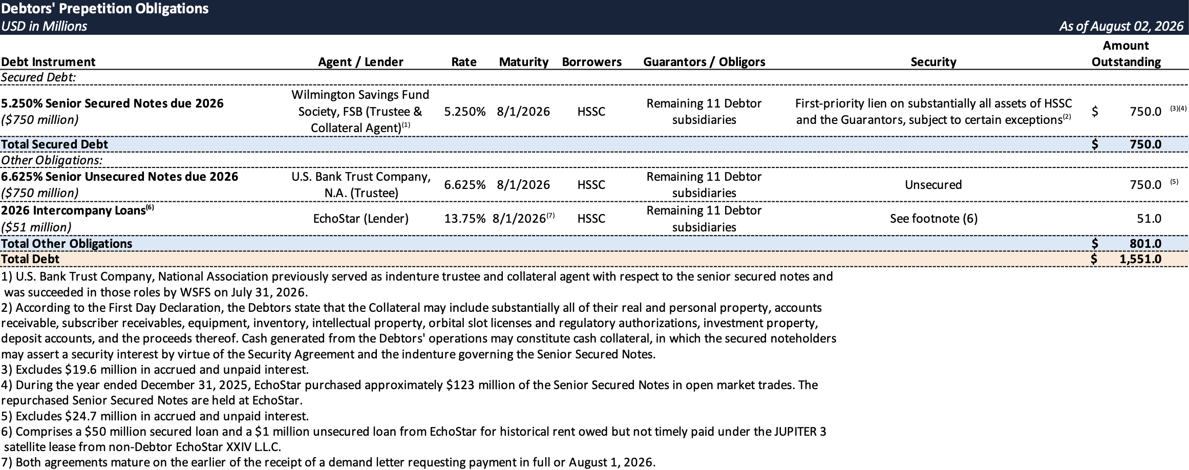Select the "Security" column header

coord(933,62)
